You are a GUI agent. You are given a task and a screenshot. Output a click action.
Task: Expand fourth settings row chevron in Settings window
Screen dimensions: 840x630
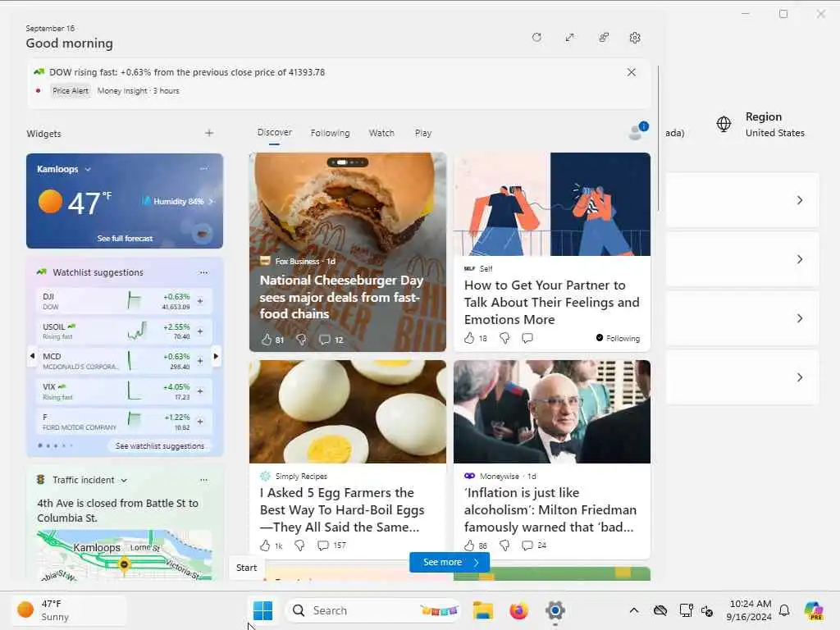(799, 377)
